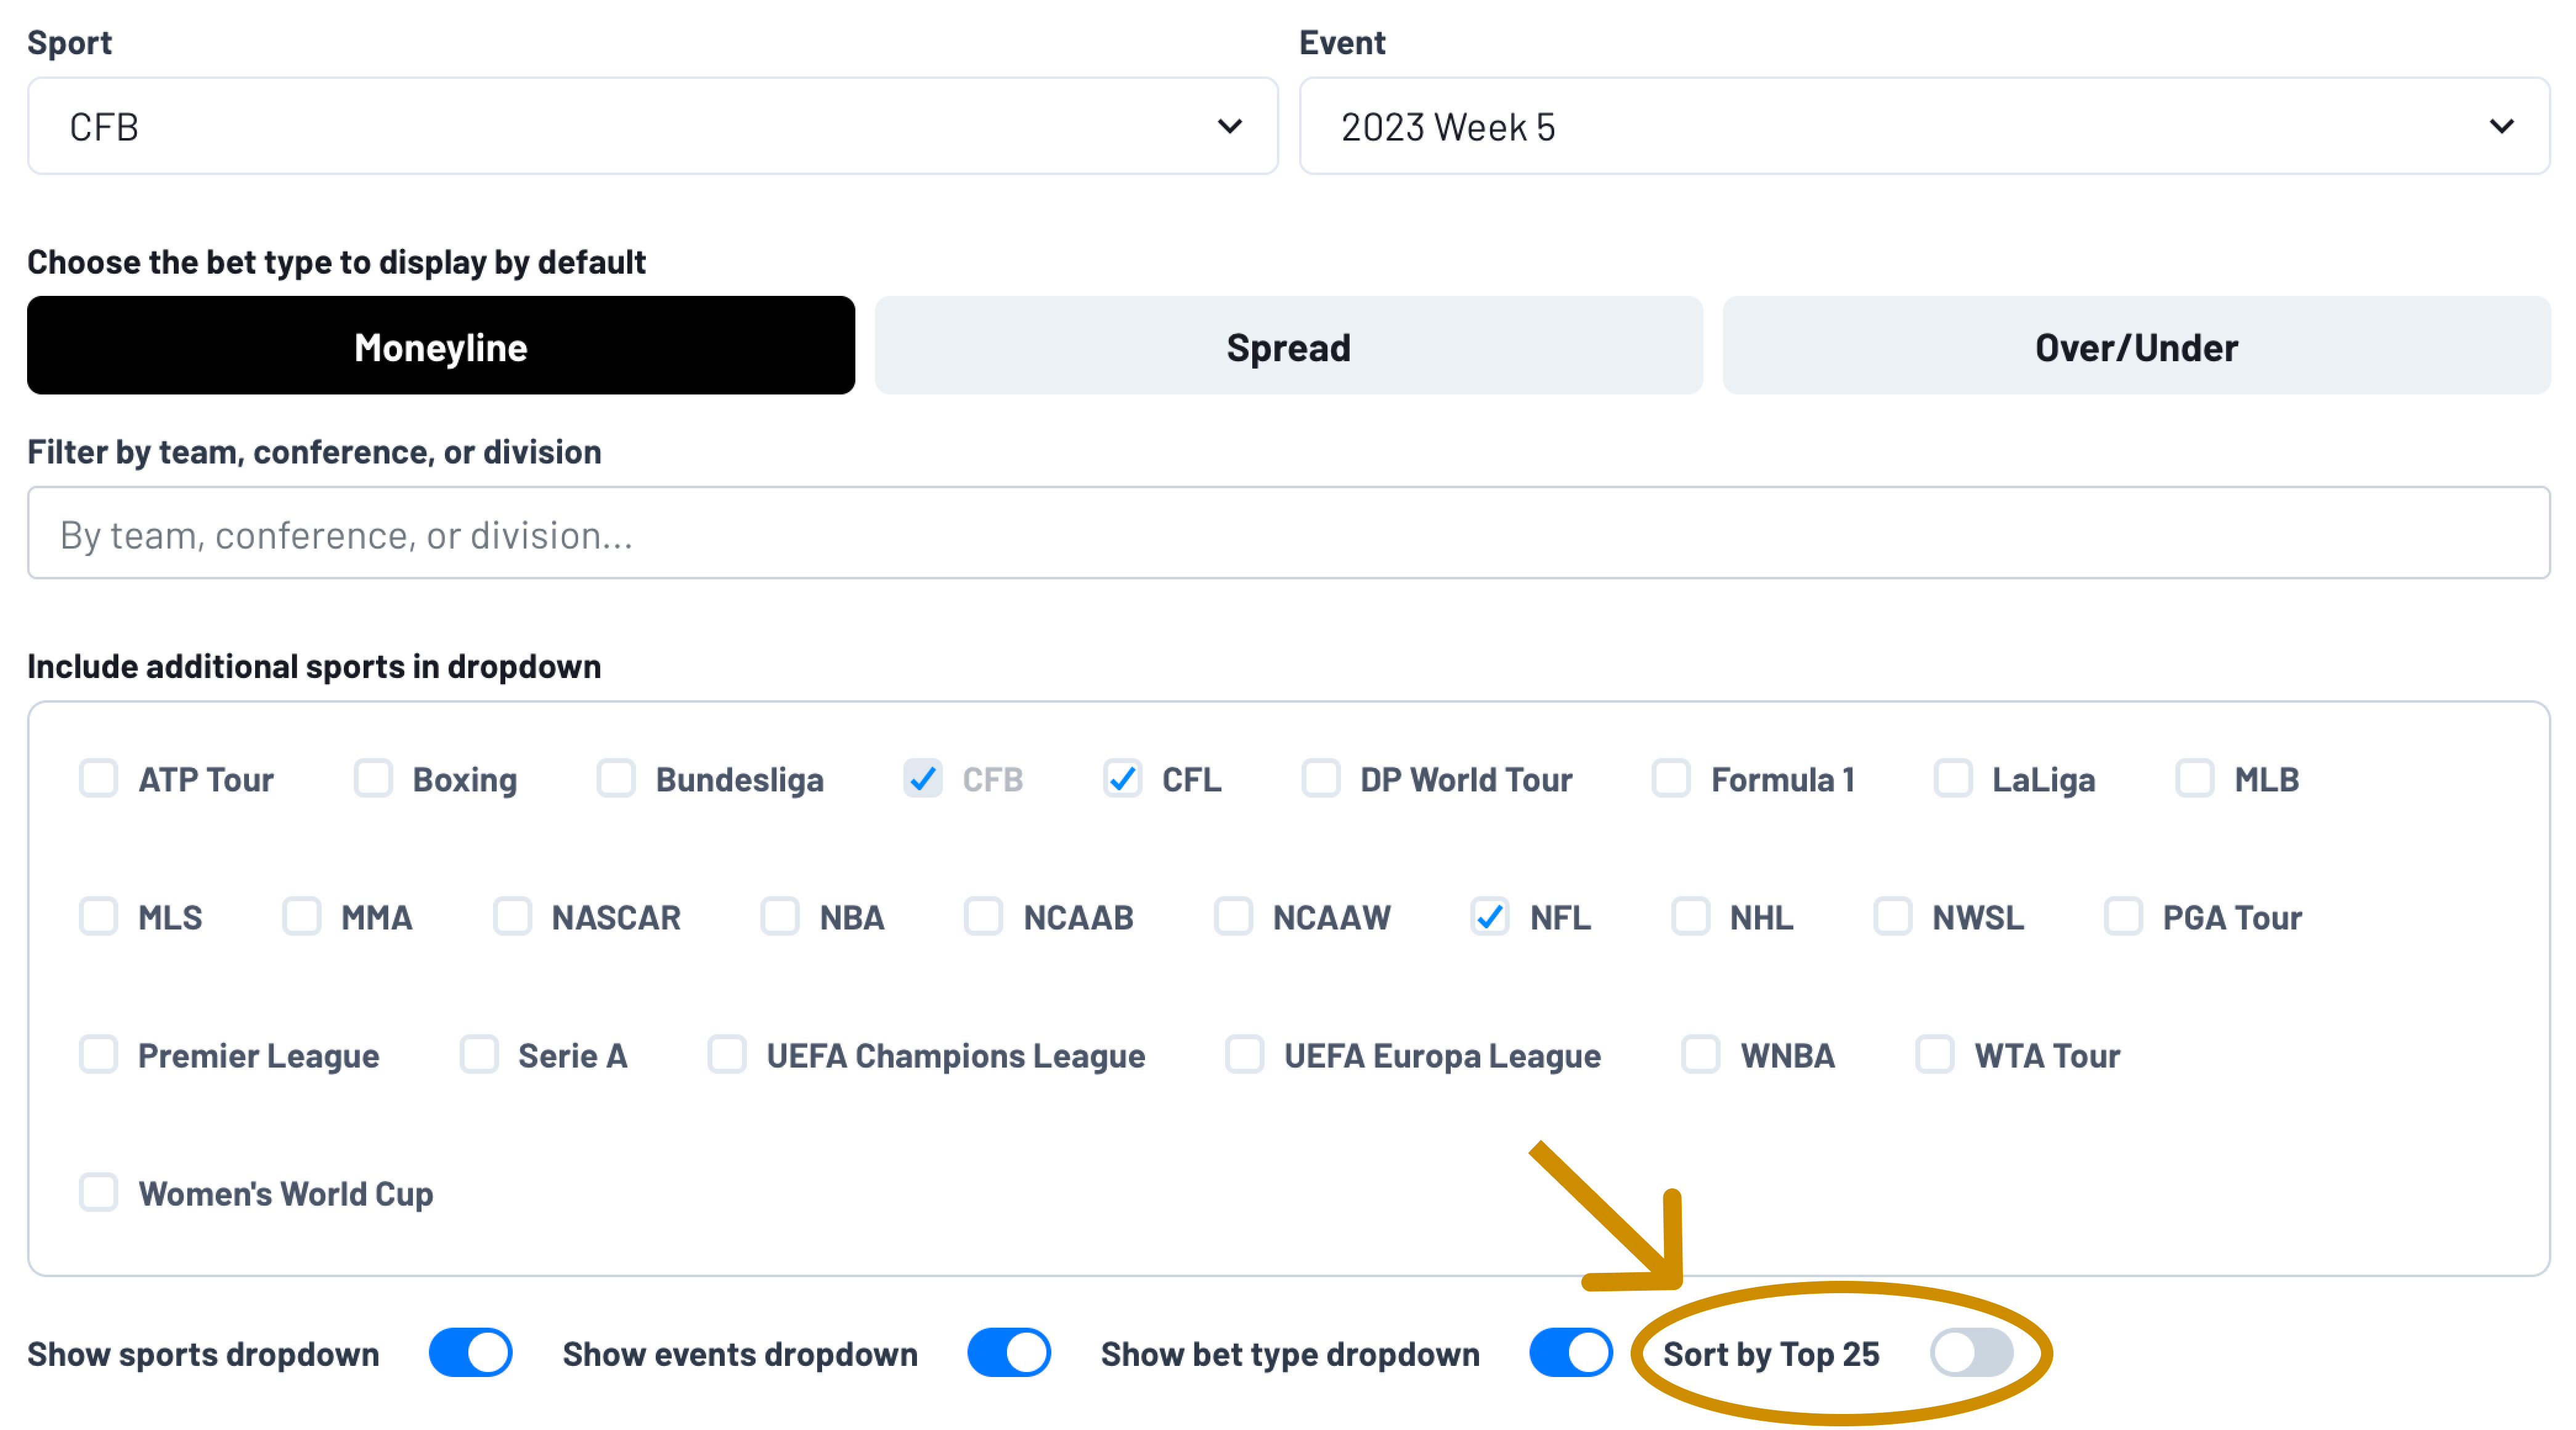Open the Sport dropdown showing CFB

click(652, 126)
